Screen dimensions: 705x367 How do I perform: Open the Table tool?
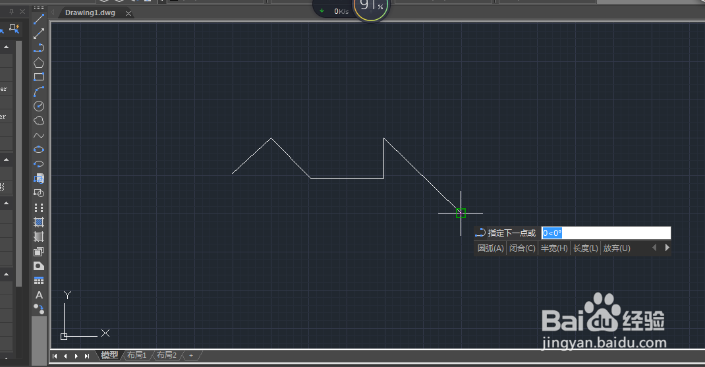(39, 280)
